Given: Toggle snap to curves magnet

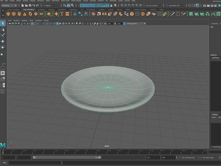Looking at the screenshot, I should point(126,6).
